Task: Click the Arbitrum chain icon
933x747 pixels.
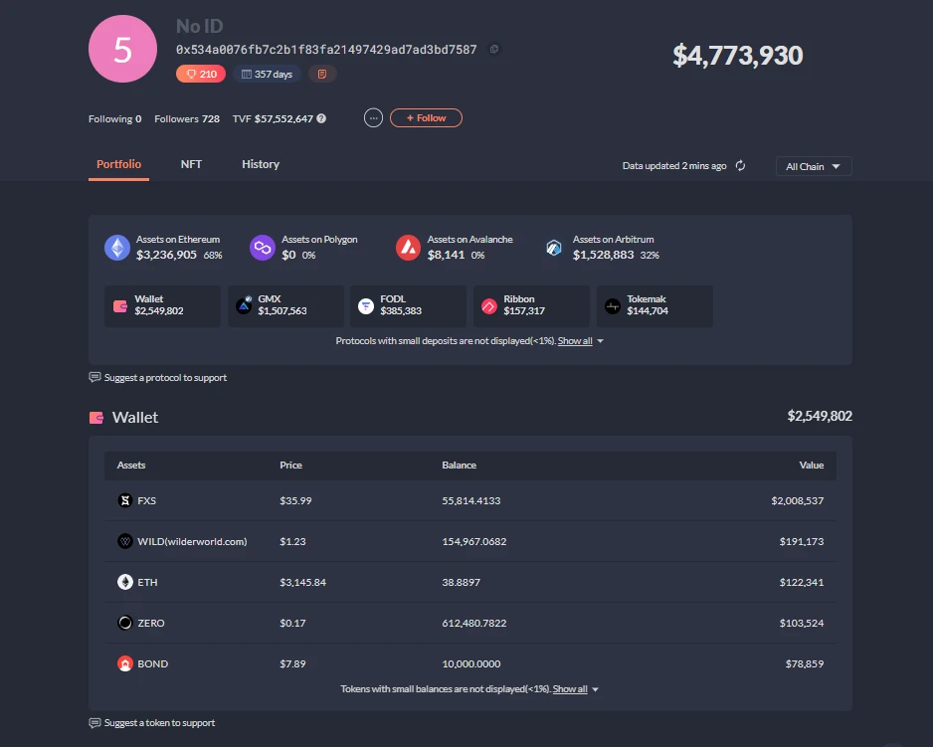Action: point(554,248)
